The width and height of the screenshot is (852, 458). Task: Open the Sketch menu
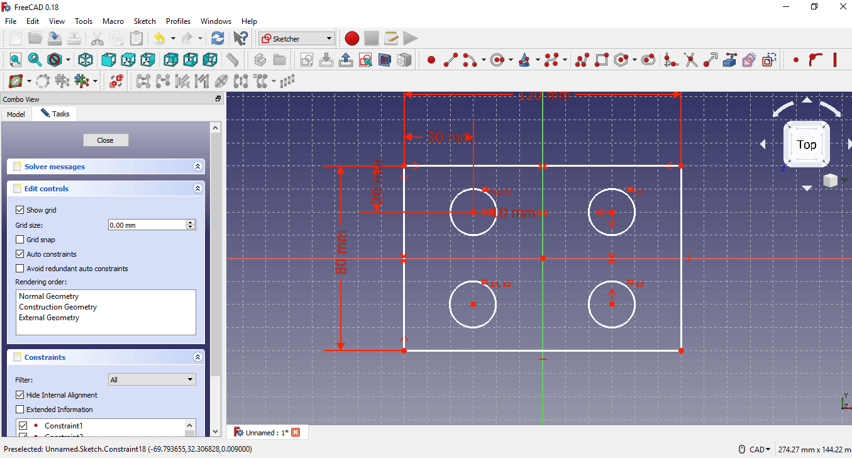(145, 21)
